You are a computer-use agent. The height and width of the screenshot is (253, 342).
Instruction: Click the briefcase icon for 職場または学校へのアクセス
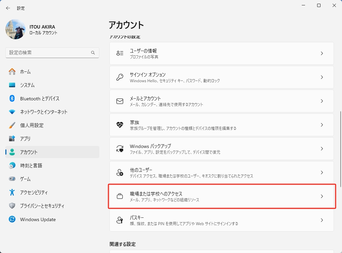(120, 197)
